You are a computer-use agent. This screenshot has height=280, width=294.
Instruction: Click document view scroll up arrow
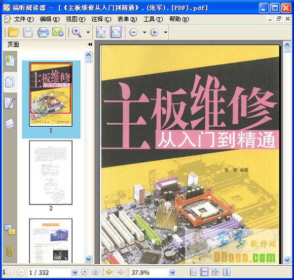[287, 45]
